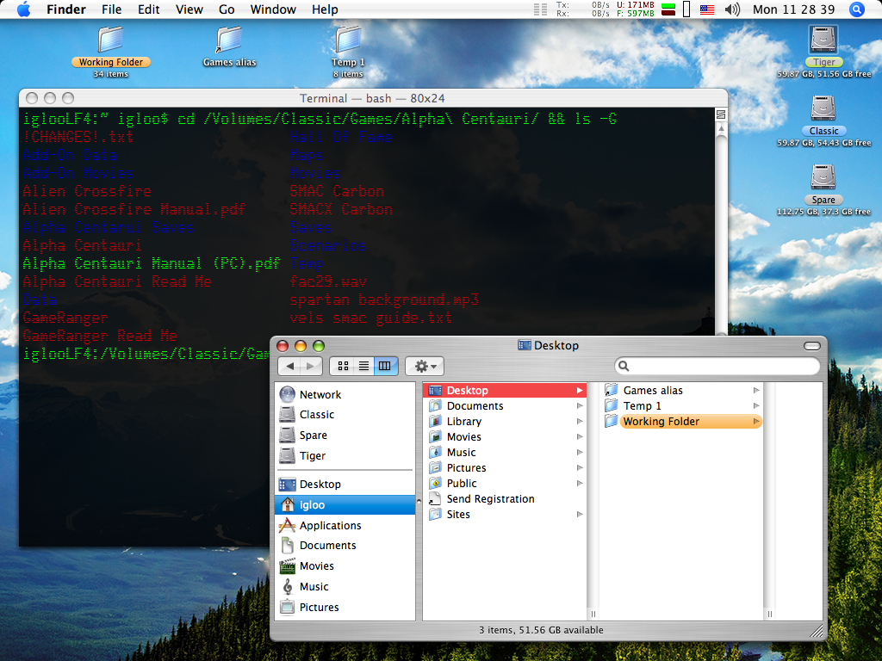
Task: Open the Go menu
Action: [x=227, y=9]
